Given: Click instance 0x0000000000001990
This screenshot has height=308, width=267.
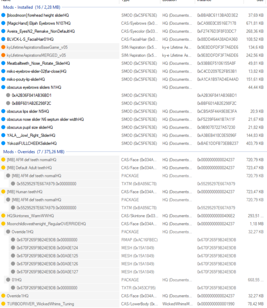Looking at the screenshot, I should (216, 304).
